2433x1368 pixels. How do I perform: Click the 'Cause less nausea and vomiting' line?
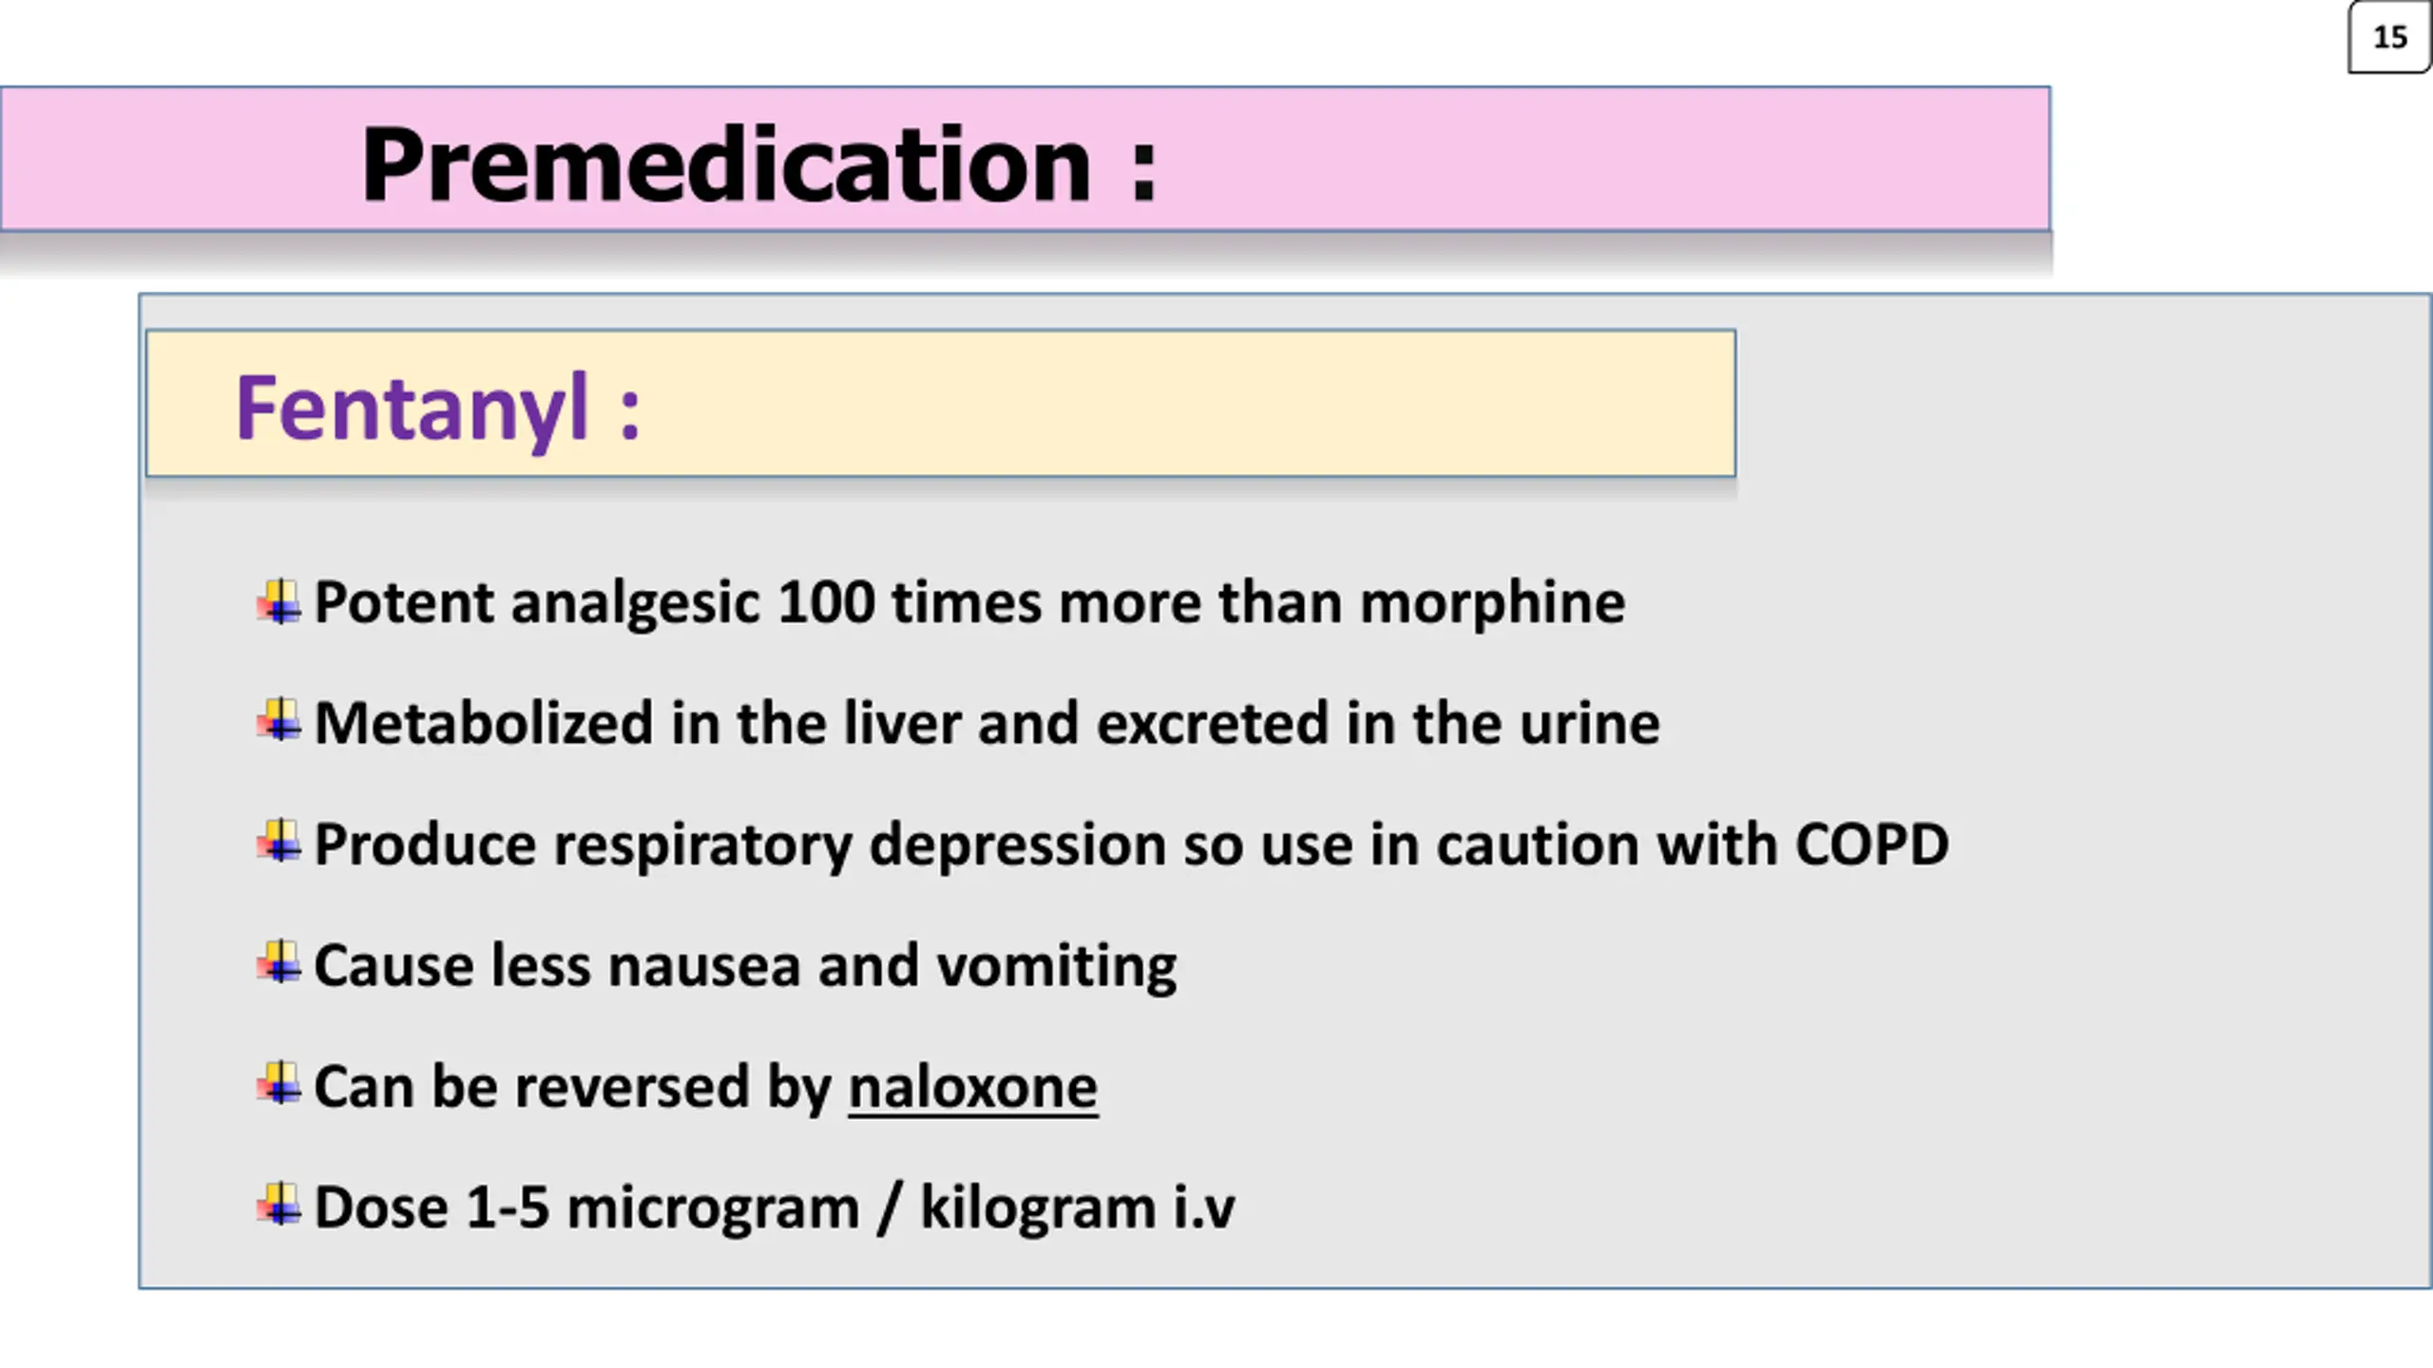745,966
